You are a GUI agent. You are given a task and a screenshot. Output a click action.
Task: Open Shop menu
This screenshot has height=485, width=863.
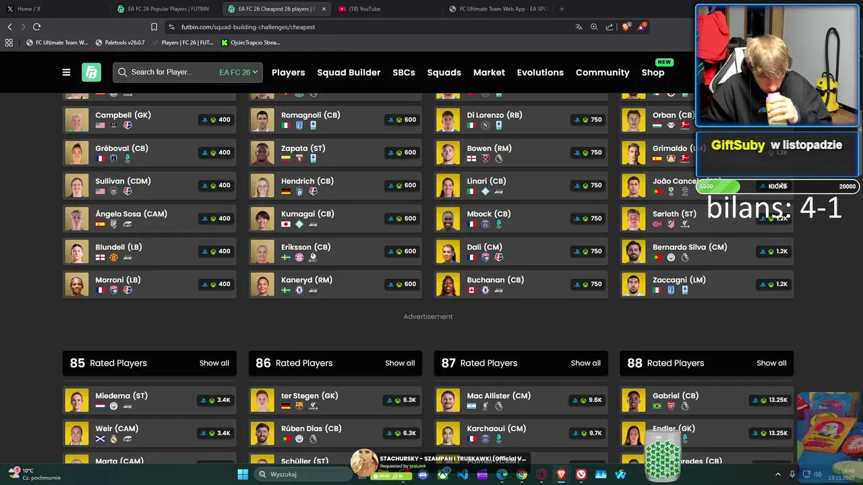(653, 72)
